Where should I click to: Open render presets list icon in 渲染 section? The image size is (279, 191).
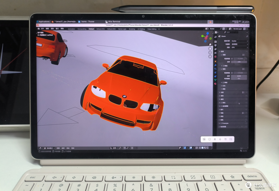click(x=243, y=69)
